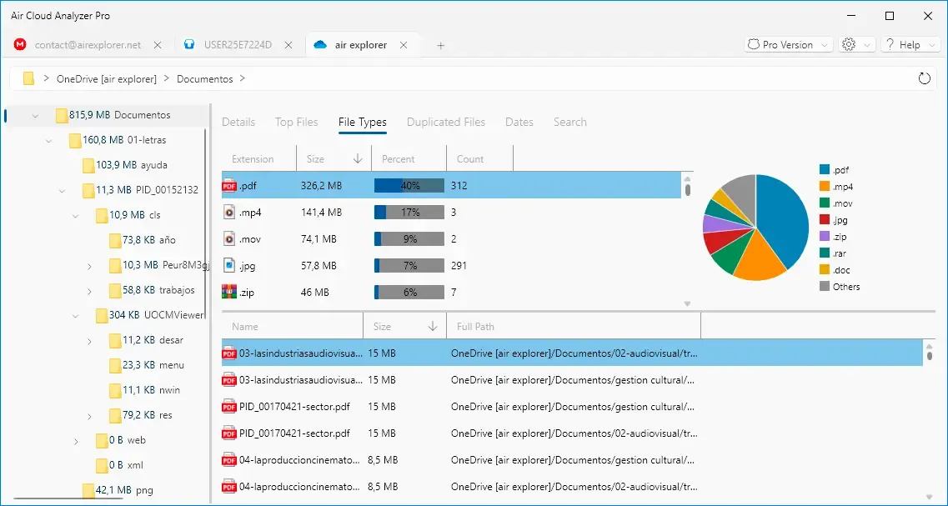Click the 17% percent bar for .mp4

coord(409,213)
